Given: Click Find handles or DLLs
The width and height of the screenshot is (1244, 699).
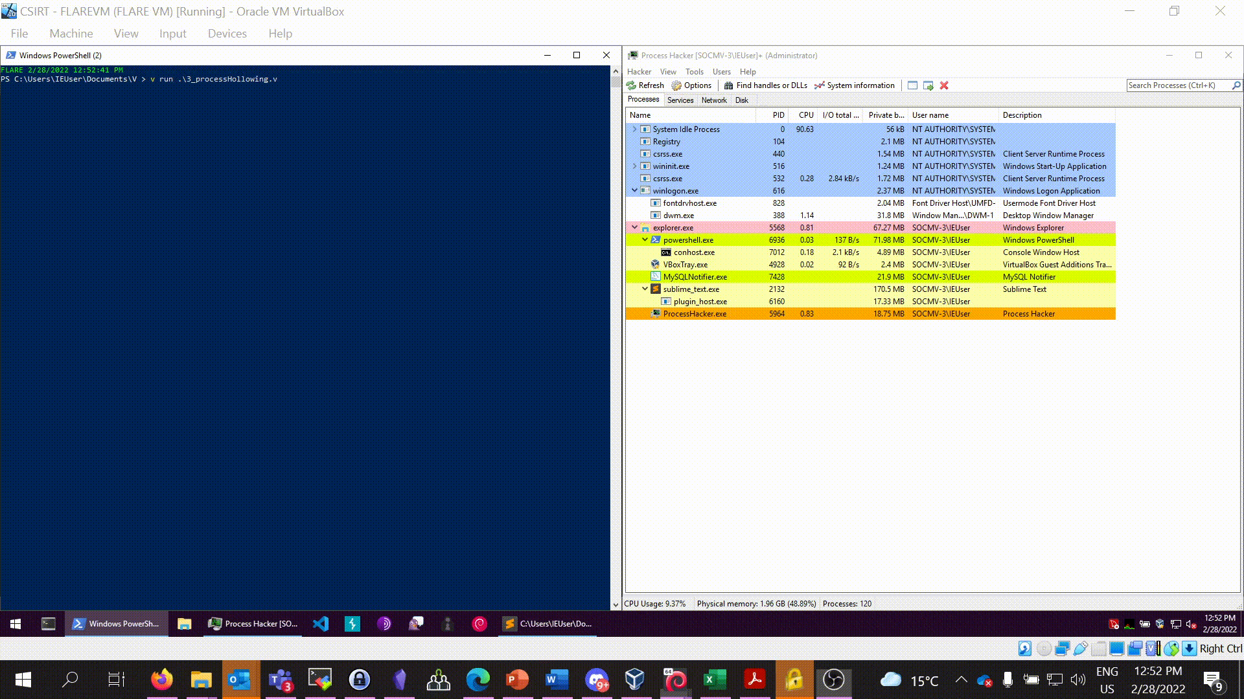Looking at the screenshot, I should click(x=766, y=85).
